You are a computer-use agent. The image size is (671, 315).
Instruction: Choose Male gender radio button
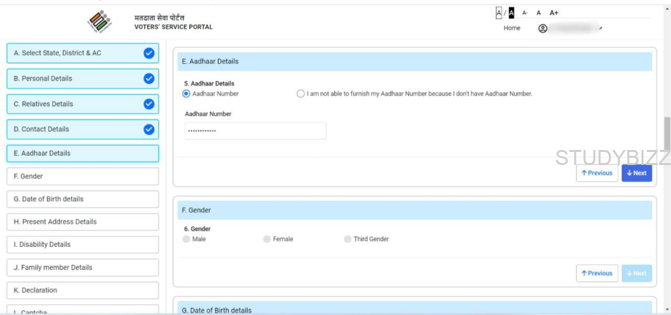pos(187,239)
